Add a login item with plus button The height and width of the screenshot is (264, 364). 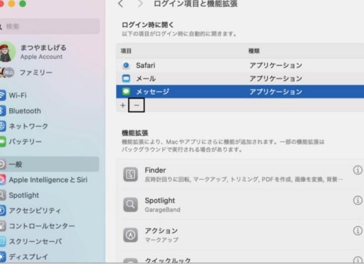pyautogui.click(x=123, y=105)
